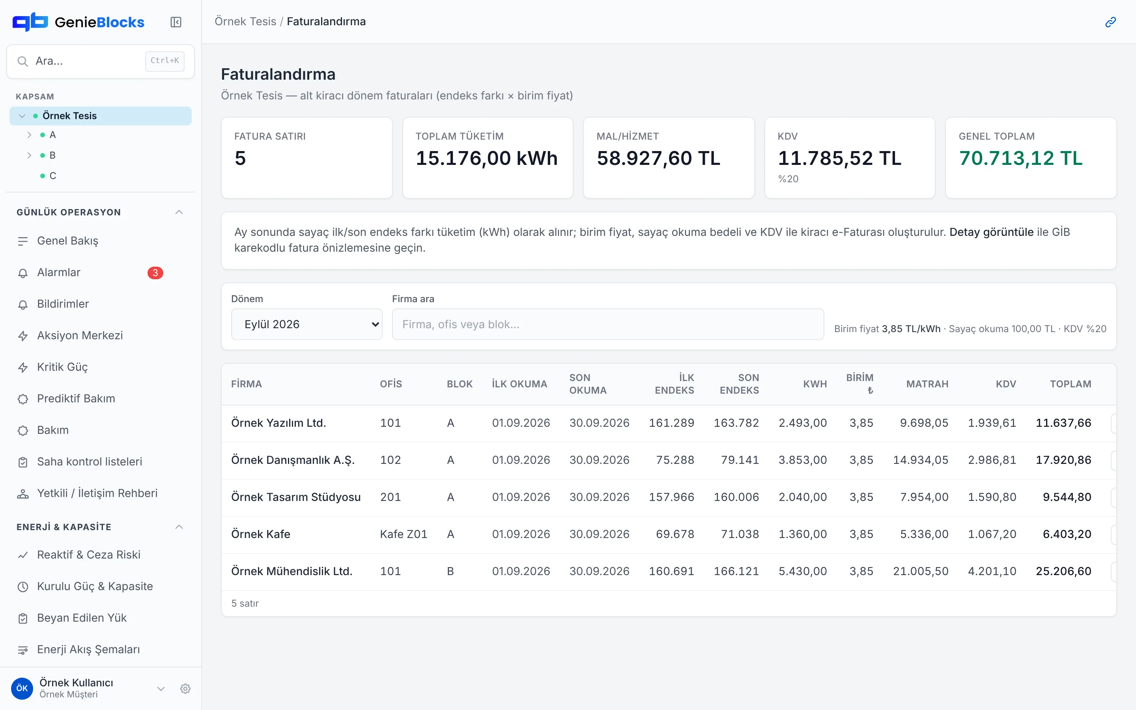This screenshot has width=1136, height=710.
Task: Click the Kritik Güç lightning icon
Action: [22, 367]
